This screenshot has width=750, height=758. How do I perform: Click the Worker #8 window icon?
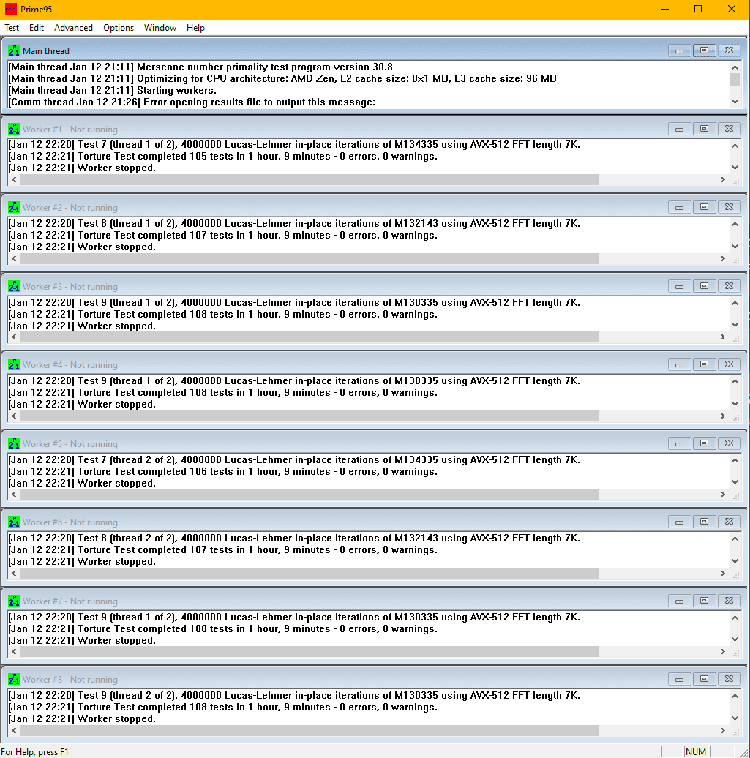14,679
